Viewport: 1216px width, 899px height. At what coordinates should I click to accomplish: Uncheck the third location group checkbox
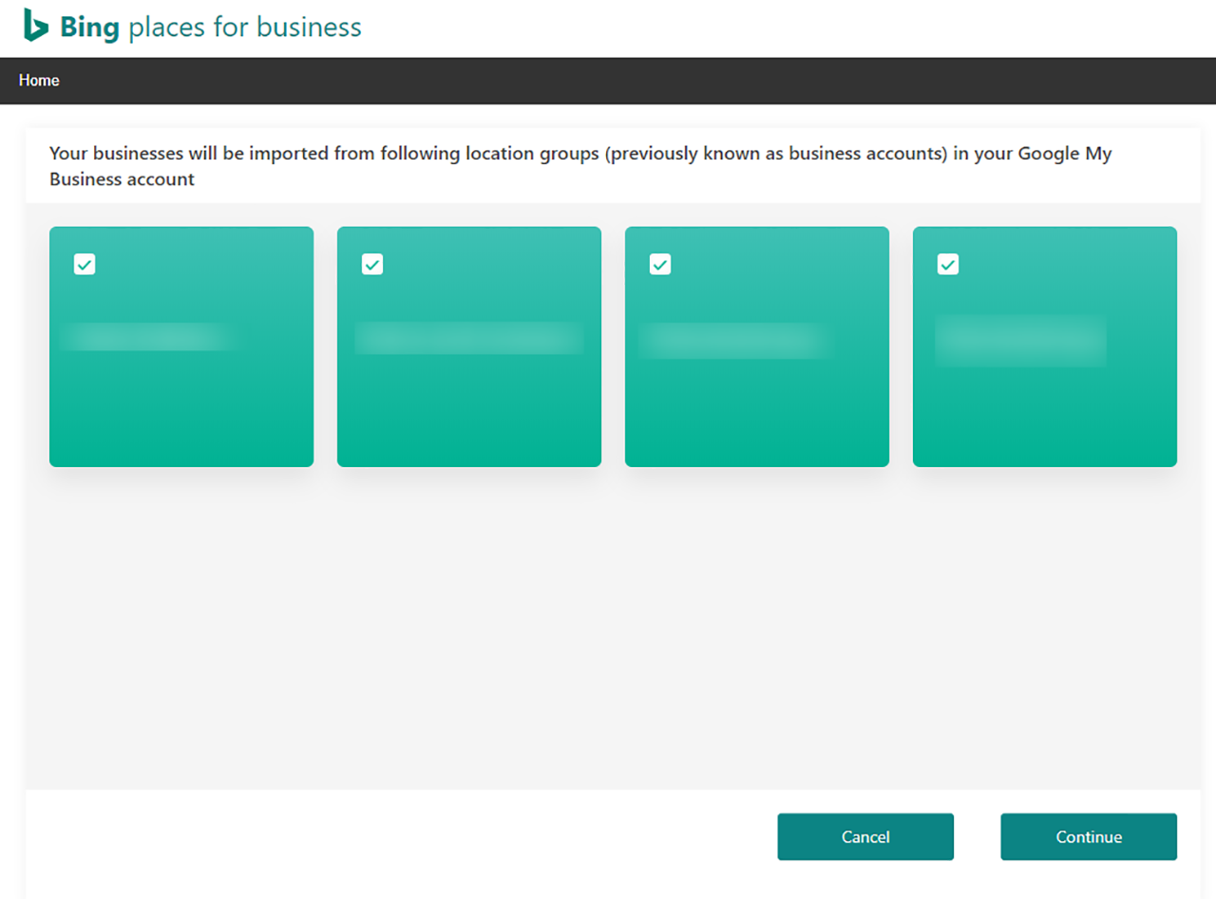[660, 264]
